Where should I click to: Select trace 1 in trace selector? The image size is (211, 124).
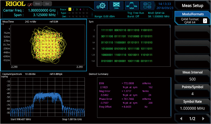tap(70, 9)
